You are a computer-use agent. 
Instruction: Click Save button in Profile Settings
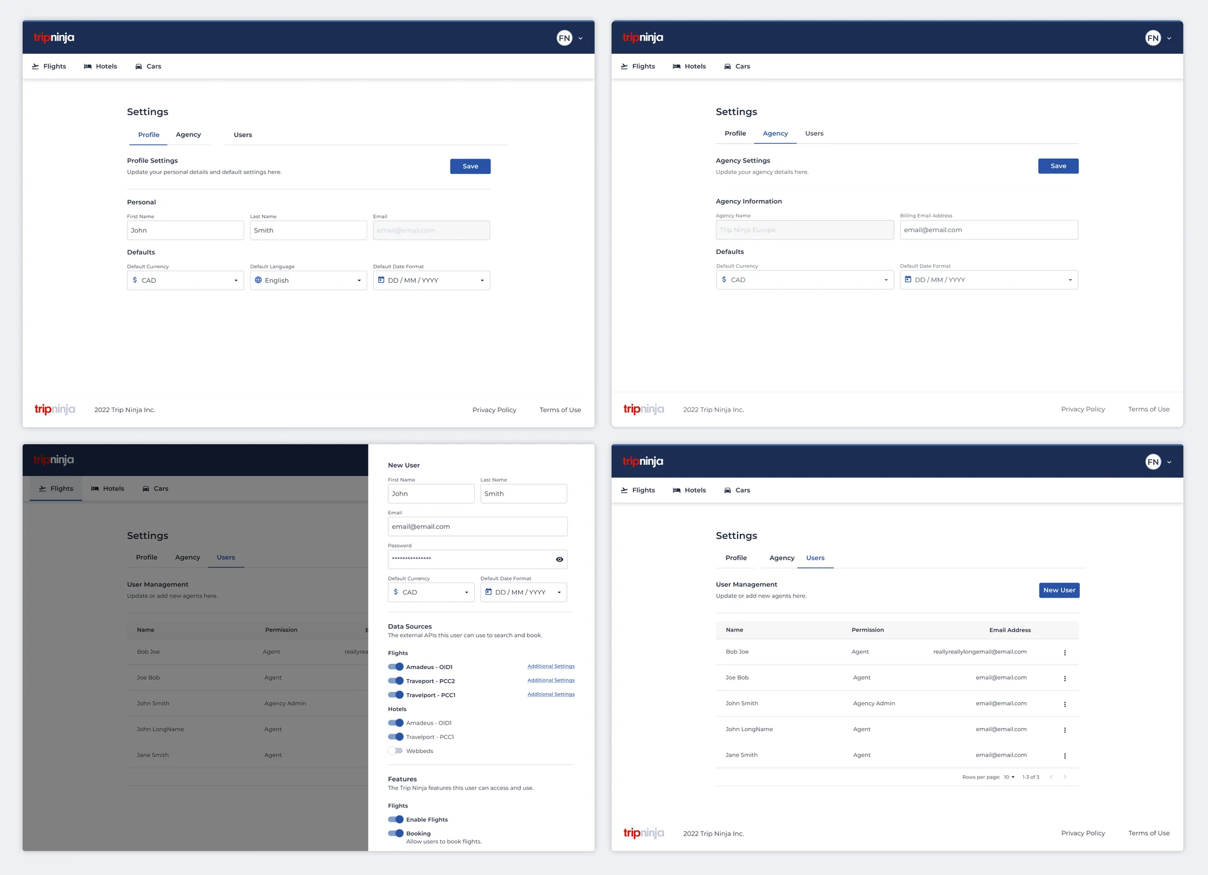click(471, 166)
